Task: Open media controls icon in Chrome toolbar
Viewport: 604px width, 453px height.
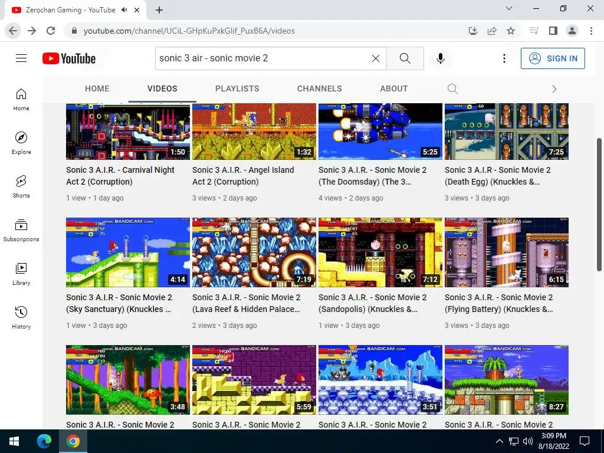Action: (x=534, y=31)
